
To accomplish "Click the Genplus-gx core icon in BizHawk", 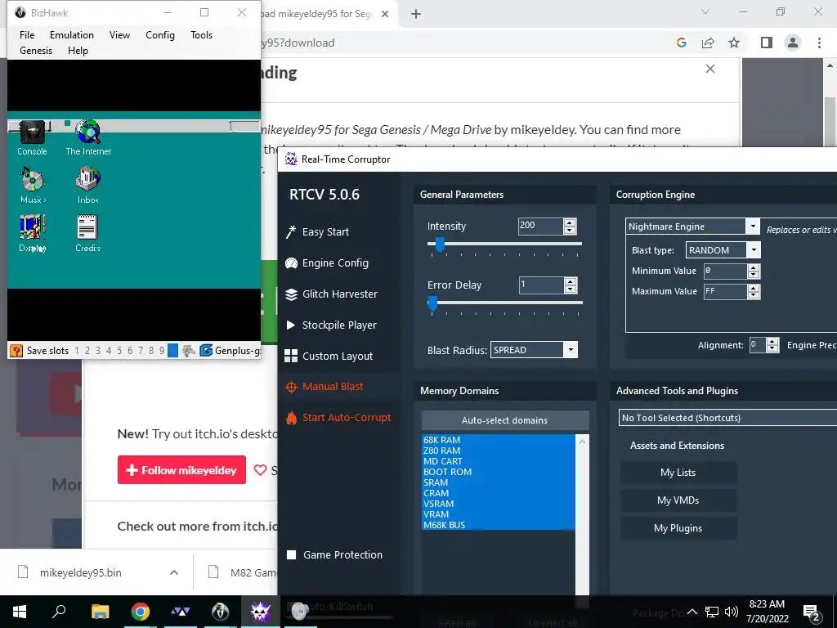I will (205, 350).
